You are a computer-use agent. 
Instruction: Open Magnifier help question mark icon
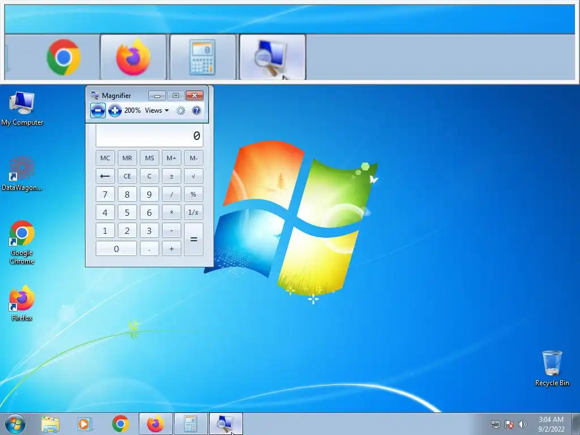[x=197, y=110]
